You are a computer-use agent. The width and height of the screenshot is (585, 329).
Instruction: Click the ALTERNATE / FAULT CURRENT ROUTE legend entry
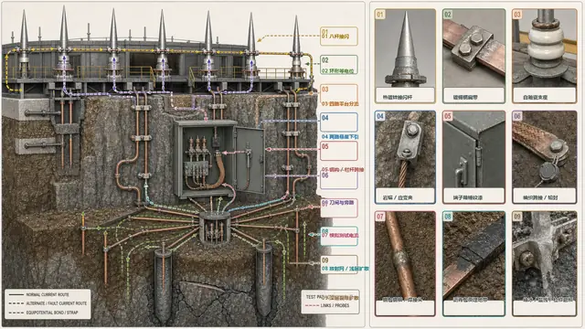click(x=48, y=303)
